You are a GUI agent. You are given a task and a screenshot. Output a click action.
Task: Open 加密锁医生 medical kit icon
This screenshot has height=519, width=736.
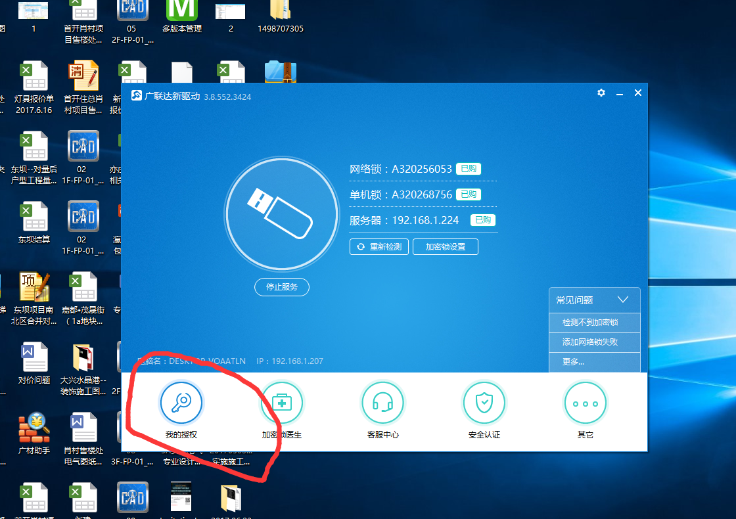coord(282,403)
